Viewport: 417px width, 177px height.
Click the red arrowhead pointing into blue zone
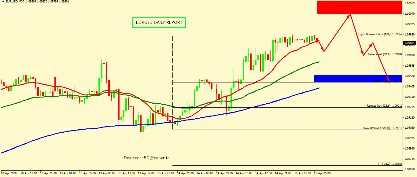tap(389, 81)
